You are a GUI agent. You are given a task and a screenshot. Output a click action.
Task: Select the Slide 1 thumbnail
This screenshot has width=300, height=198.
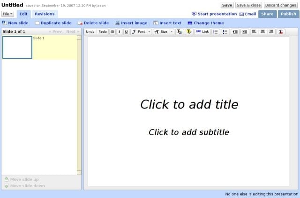pos(17,47)
